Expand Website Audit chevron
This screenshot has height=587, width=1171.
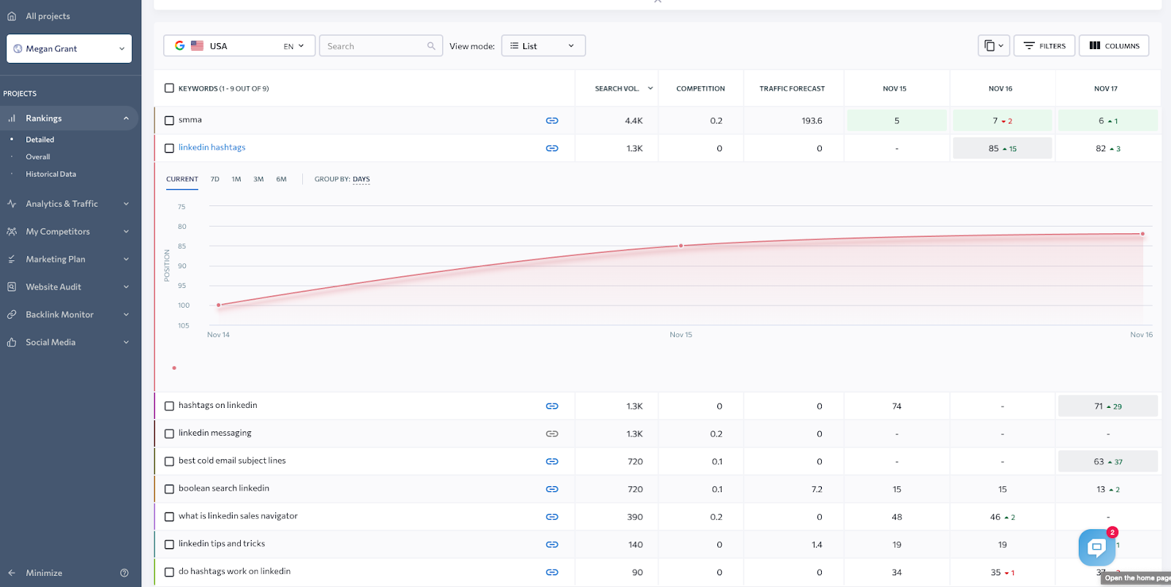pyautogui.click(x=126, y=287)
